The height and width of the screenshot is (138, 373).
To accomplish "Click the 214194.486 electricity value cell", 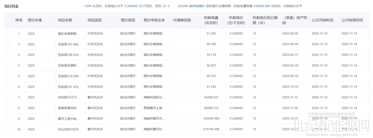I will click(211, 129).
